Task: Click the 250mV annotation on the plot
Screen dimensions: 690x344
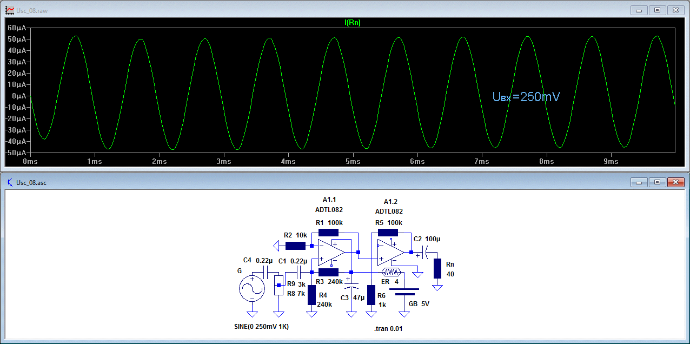Action: click(x=526, y=97)
